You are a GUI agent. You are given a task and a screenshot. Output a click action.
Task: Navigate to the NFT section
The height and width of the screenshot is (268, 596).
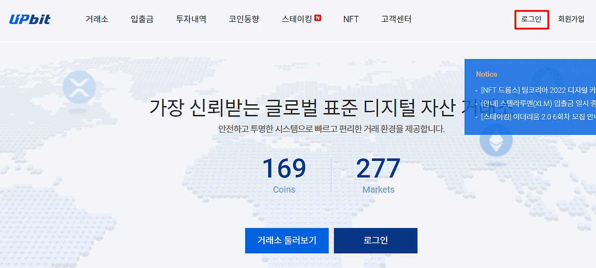coord(351,19)
